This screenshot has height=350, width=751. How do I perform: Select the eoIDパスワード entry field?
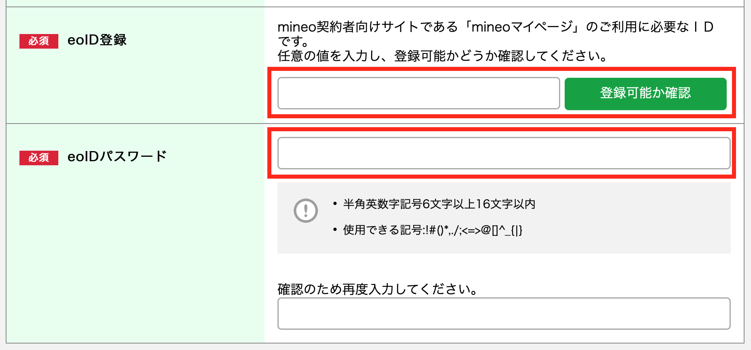[x=502, y=153]
